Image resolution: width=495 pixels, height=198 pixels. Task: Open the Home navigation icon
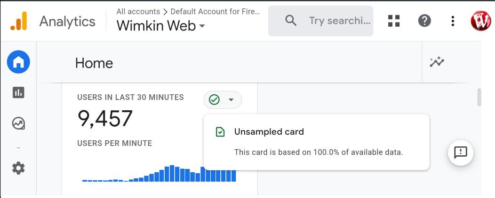18,62
